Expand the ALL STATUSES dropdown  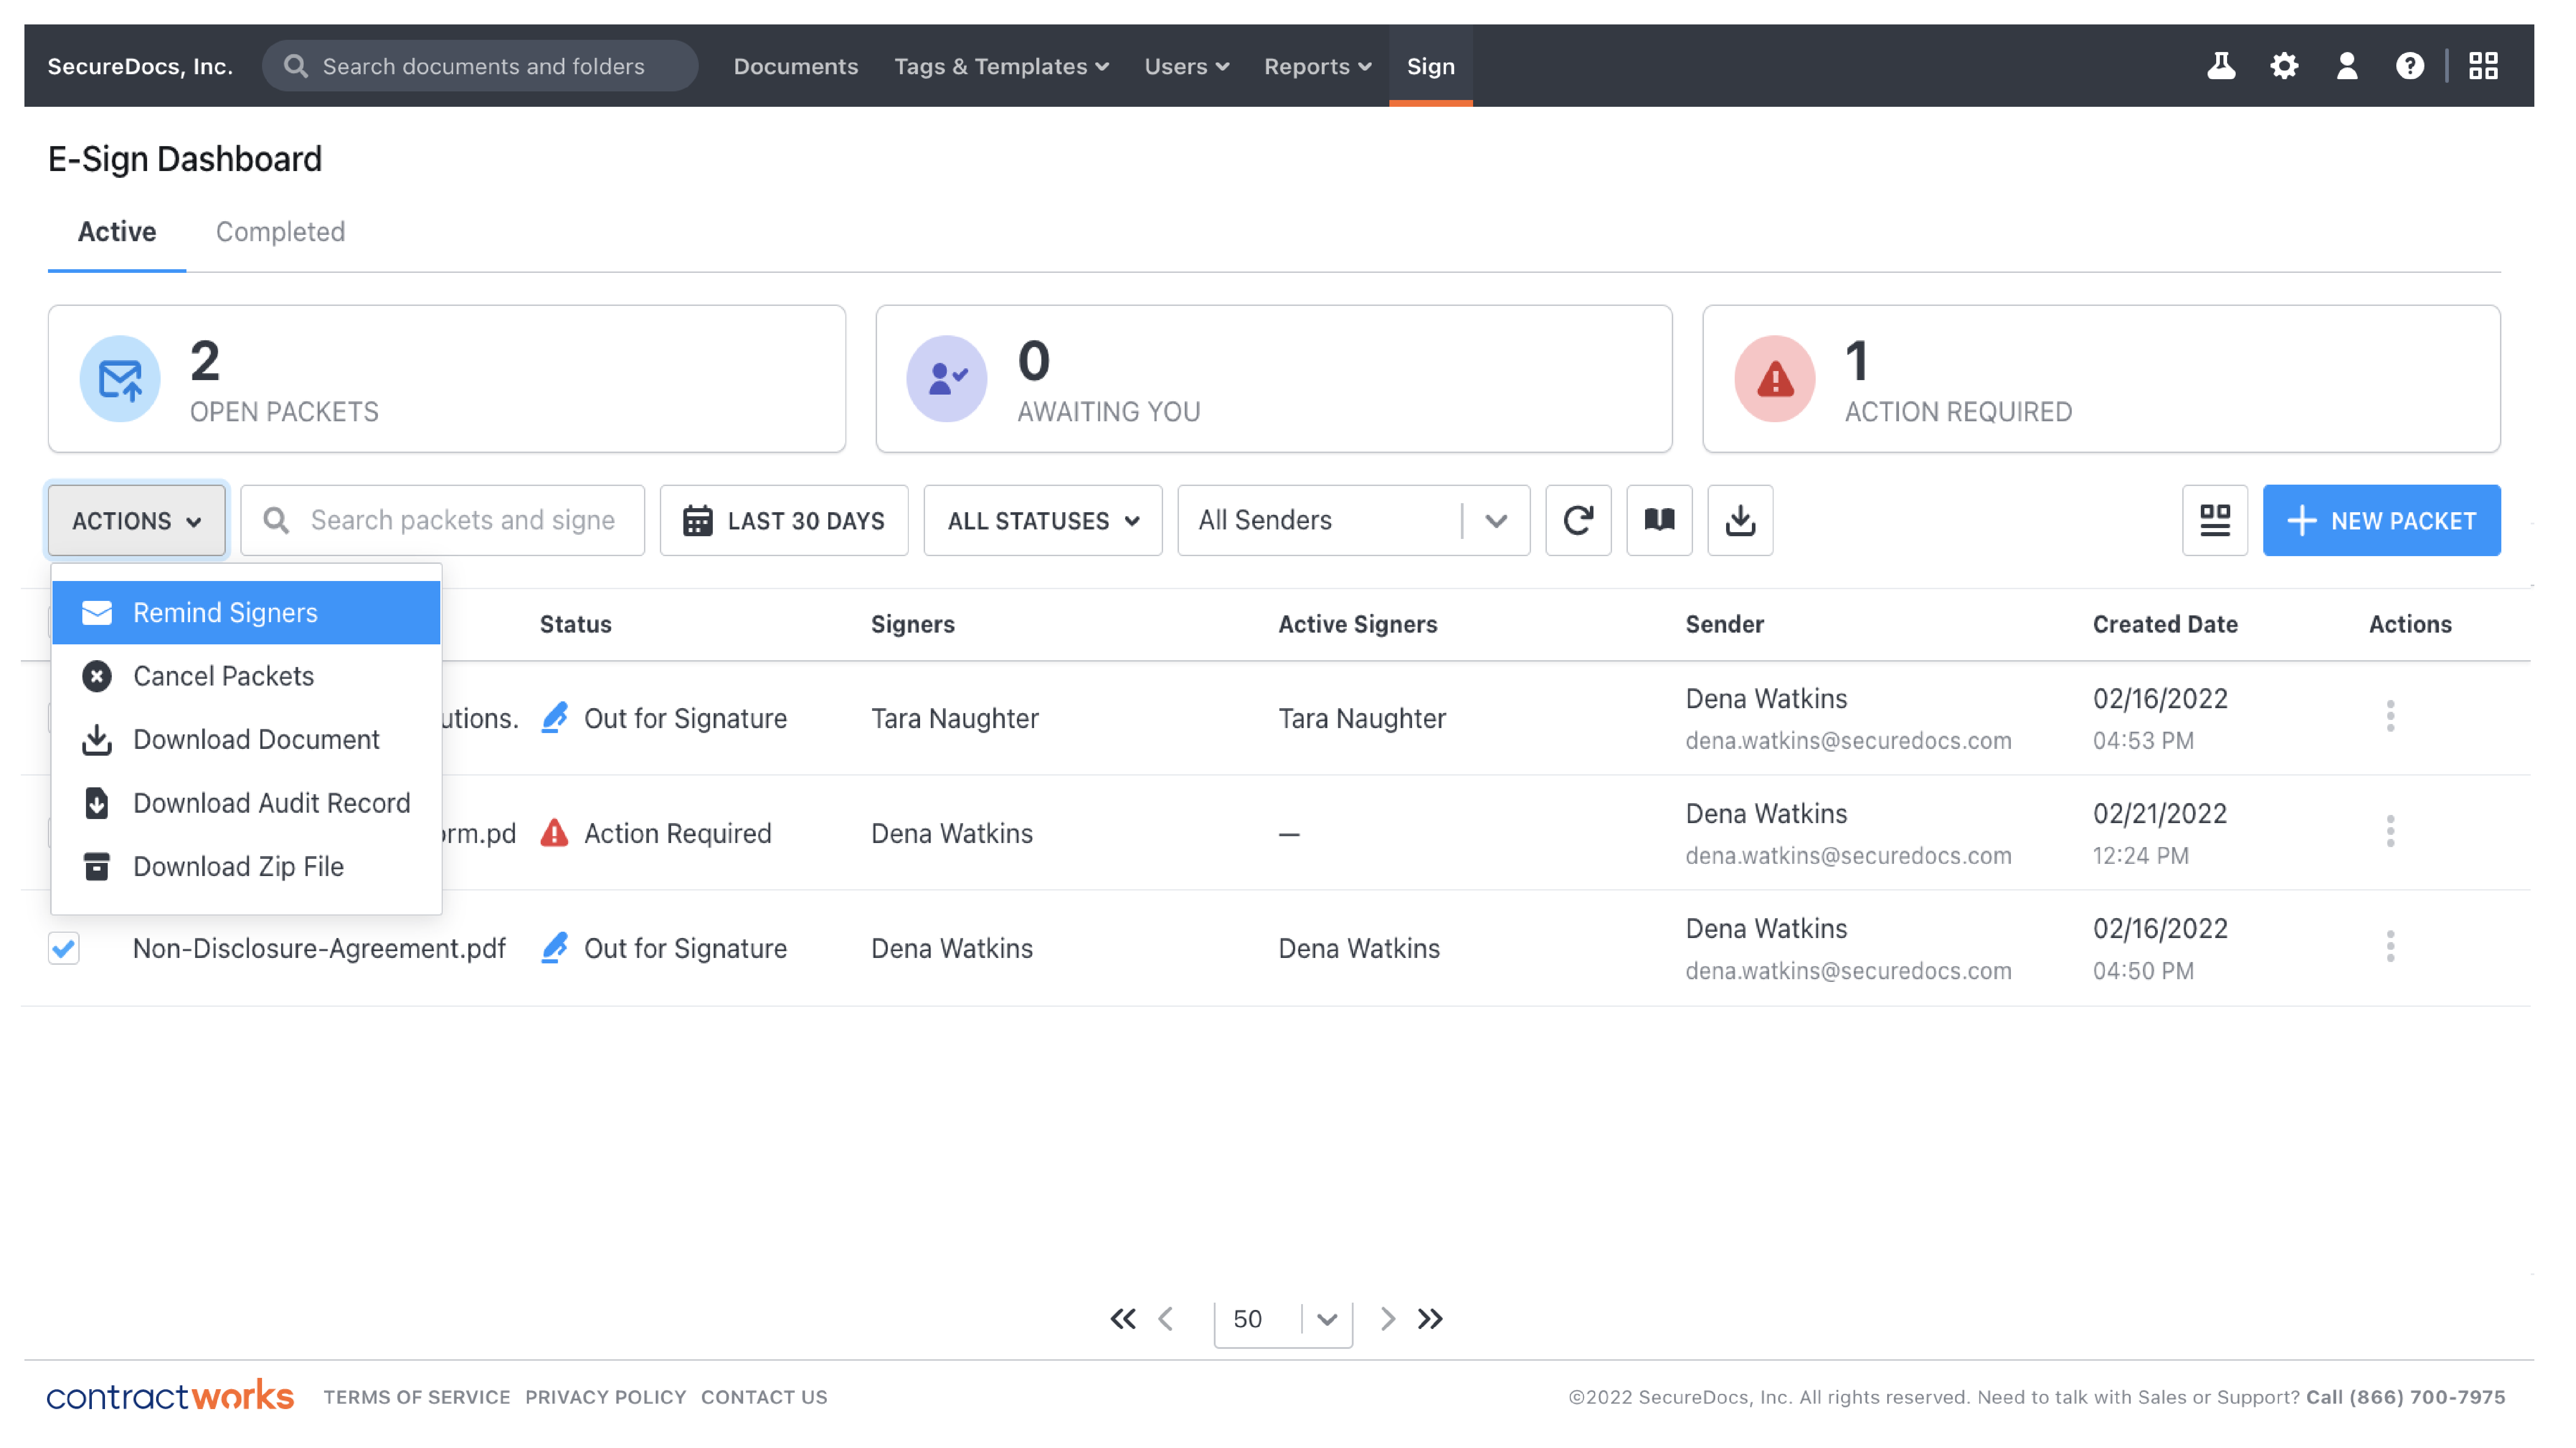coord(1042,520)
